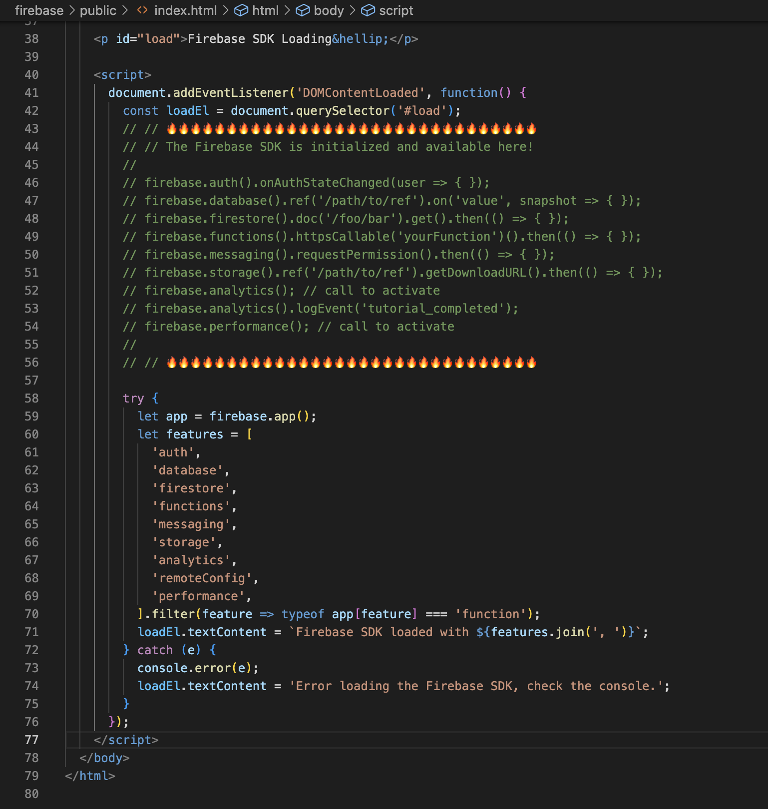Screen dimensions: 768x809
Task: Expand chevron after public breadcrumb
Action: (x=125, y=10)
